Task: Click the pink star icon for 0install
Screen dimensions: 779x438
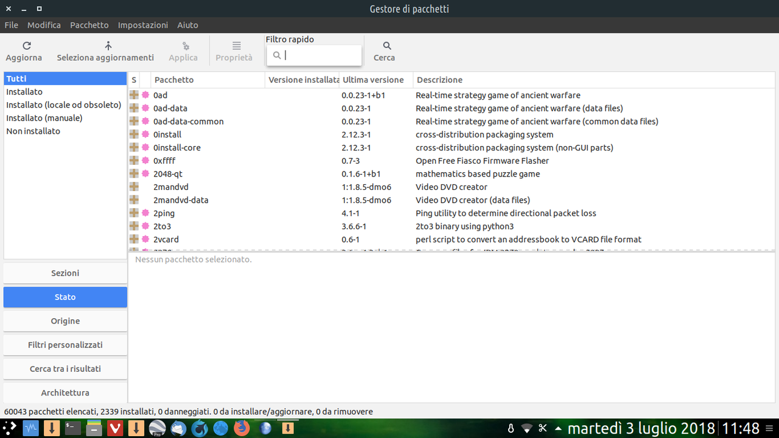Action: pos(145,134)
